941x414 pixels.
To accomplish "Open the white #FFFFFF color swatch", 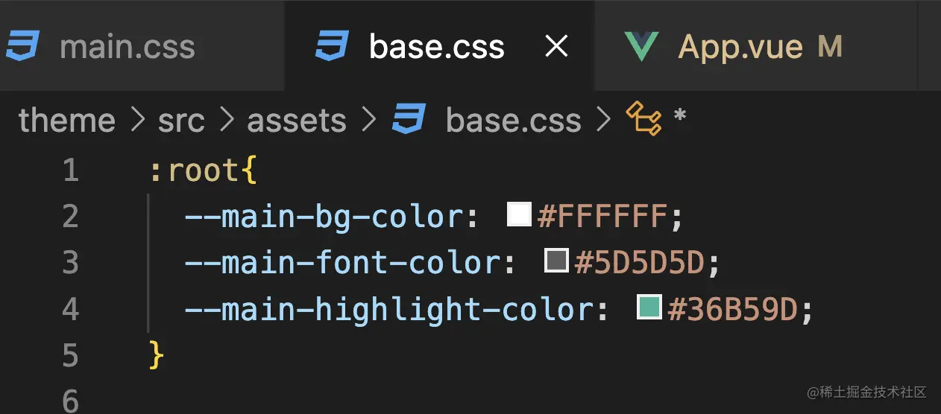I will pyautogui.click(x=519, y=214).
